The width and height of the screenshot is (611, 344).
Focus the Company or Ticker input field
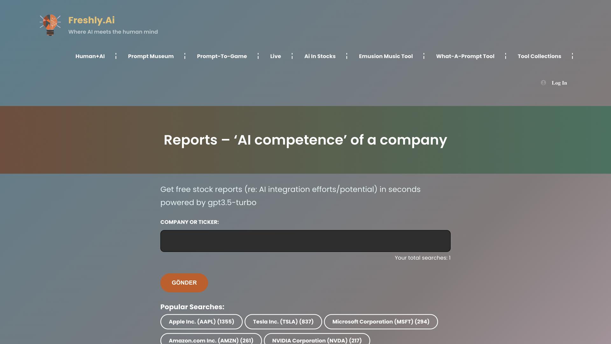click(x=305, y=241)
